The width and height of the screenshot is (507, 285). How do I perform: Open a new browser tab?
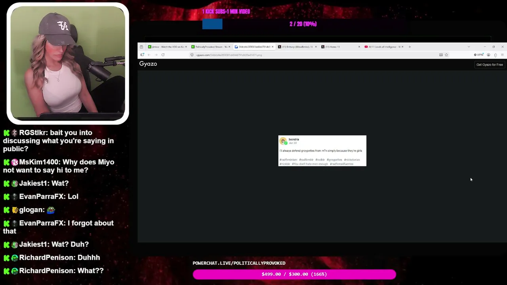click(x=410, y=47)
